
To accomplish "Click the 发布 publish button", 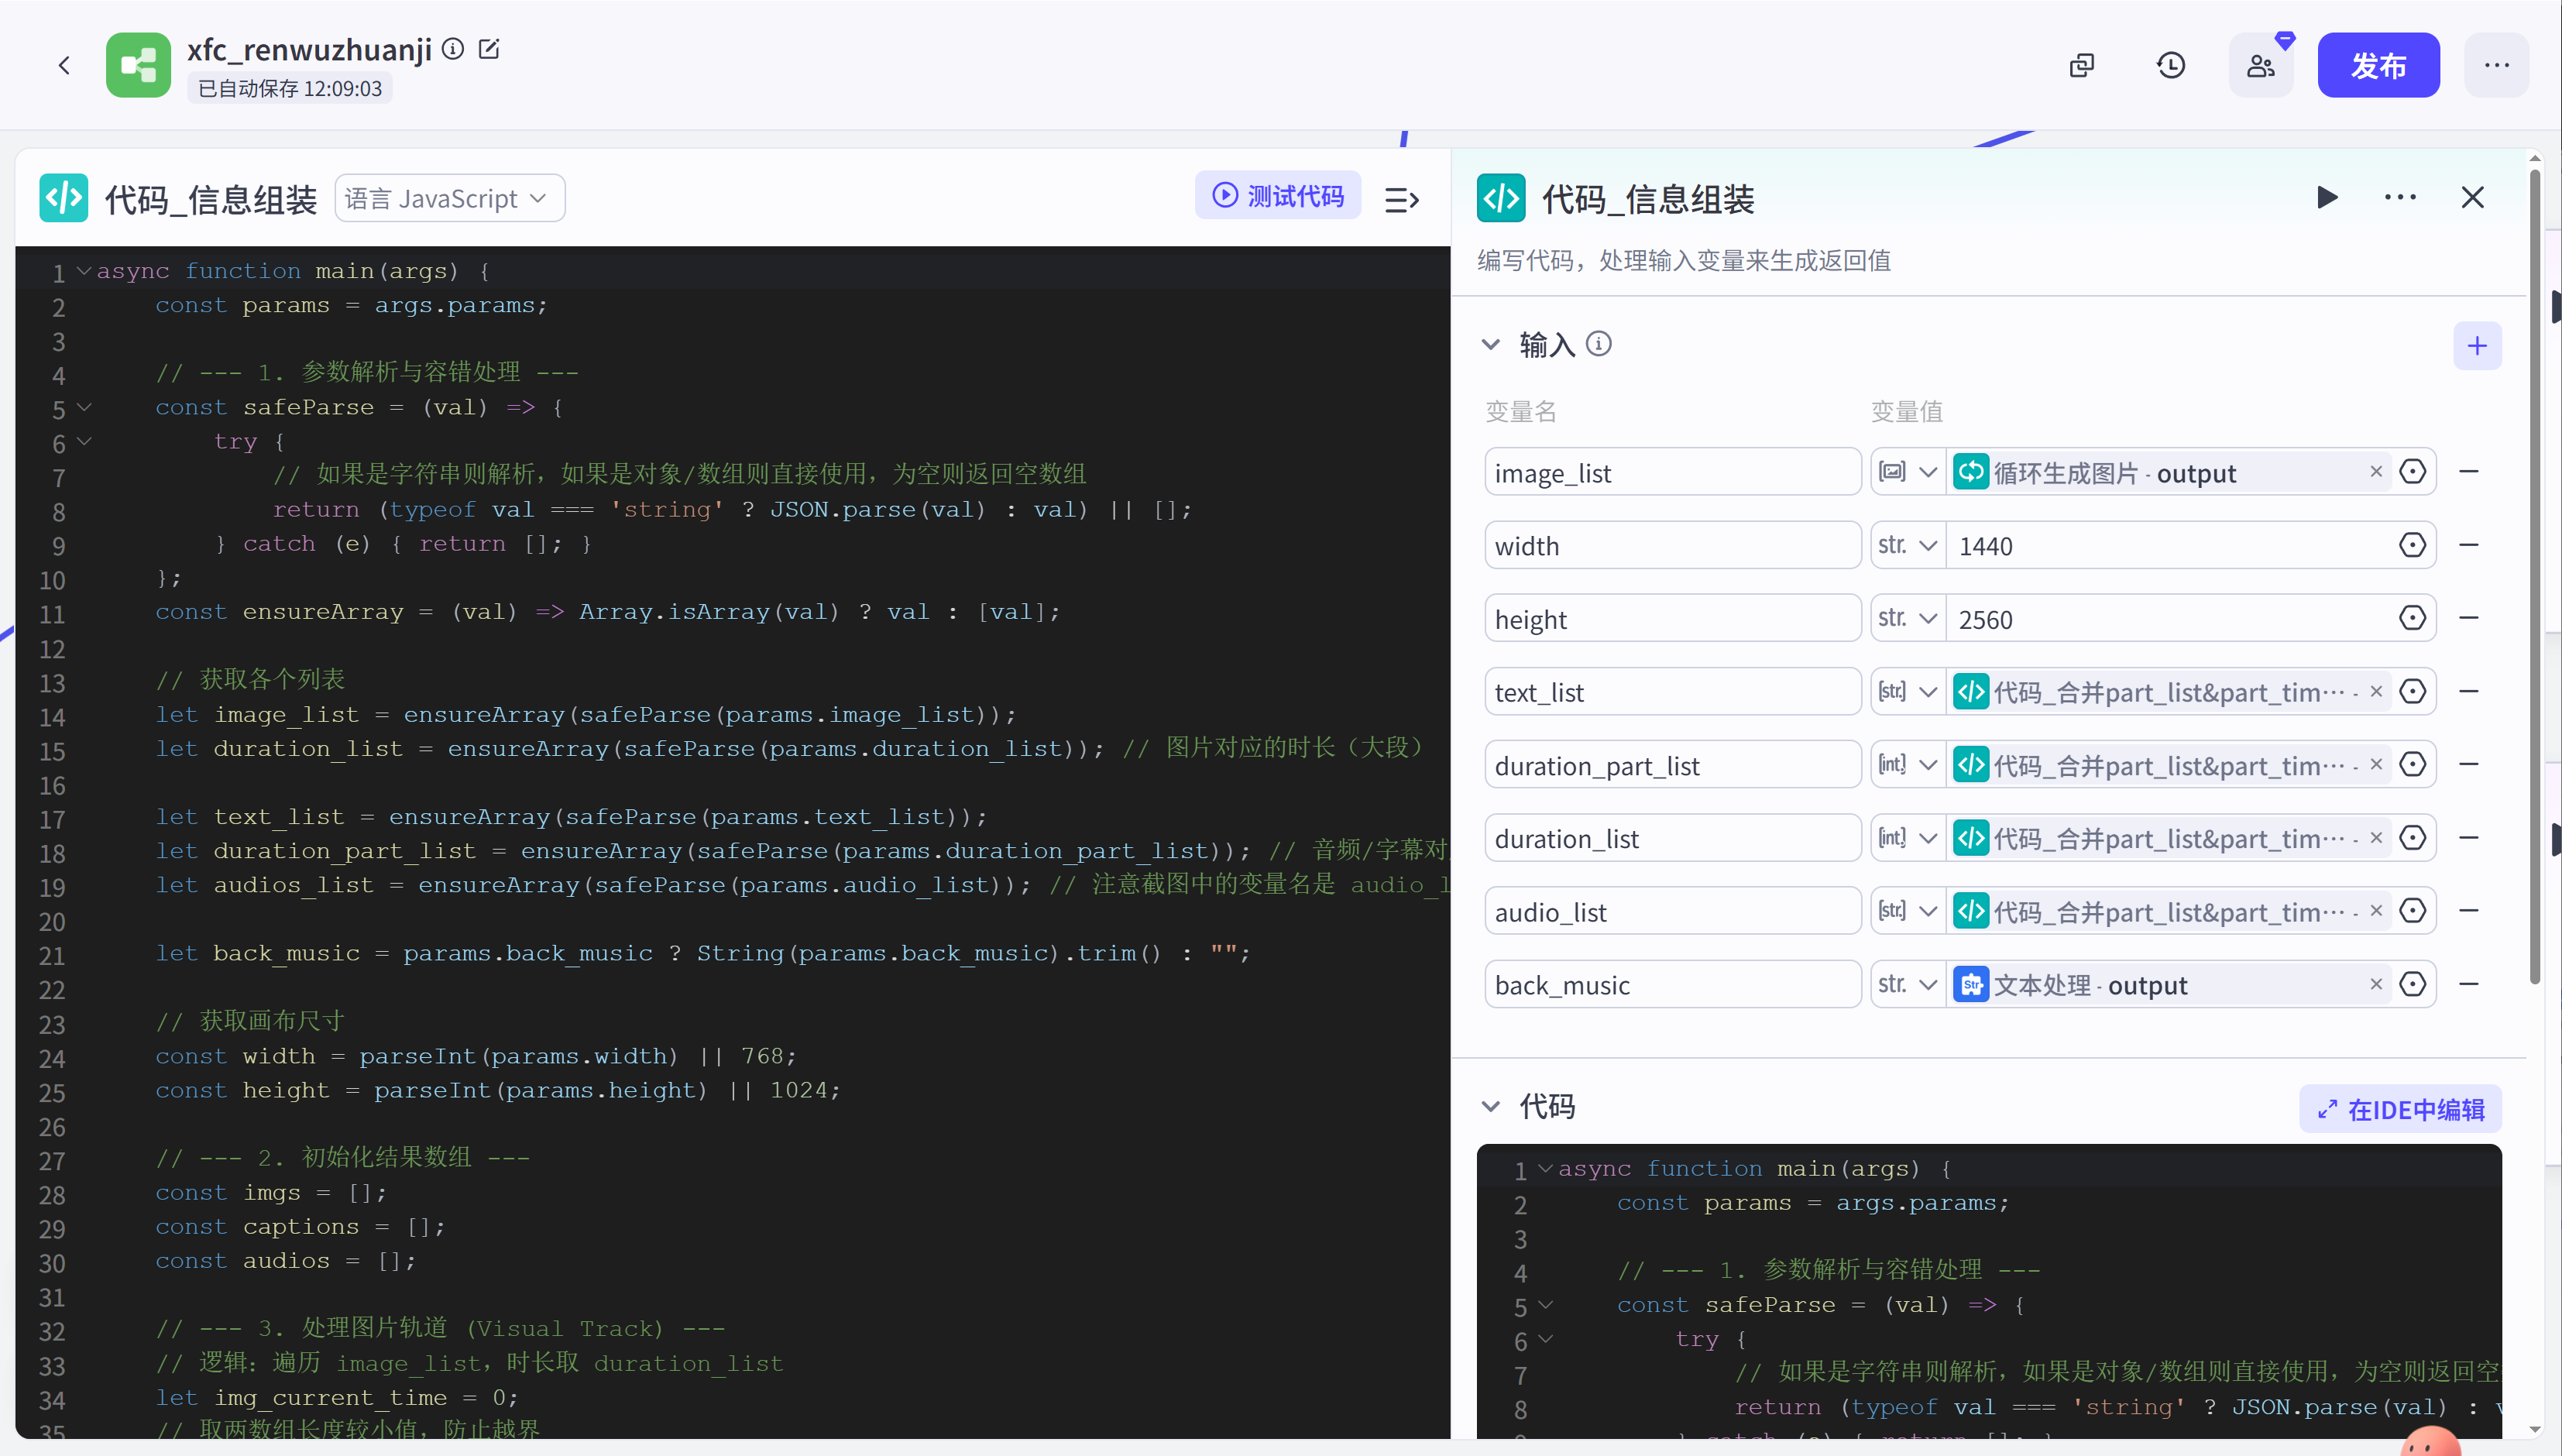I will coord(2378,66).
